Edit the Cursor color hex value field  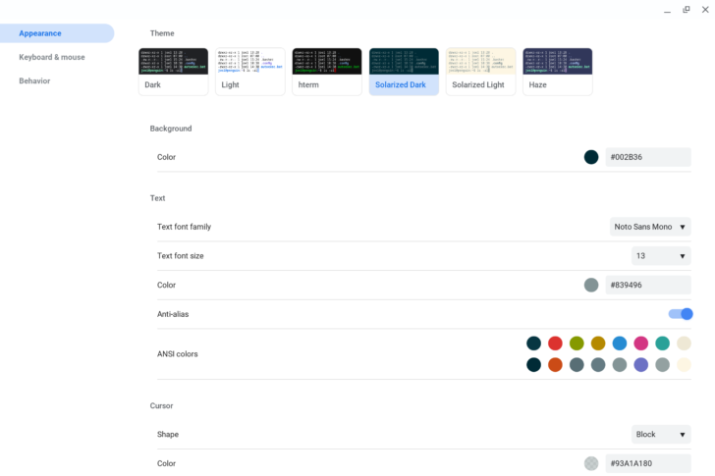click(647, 463)
